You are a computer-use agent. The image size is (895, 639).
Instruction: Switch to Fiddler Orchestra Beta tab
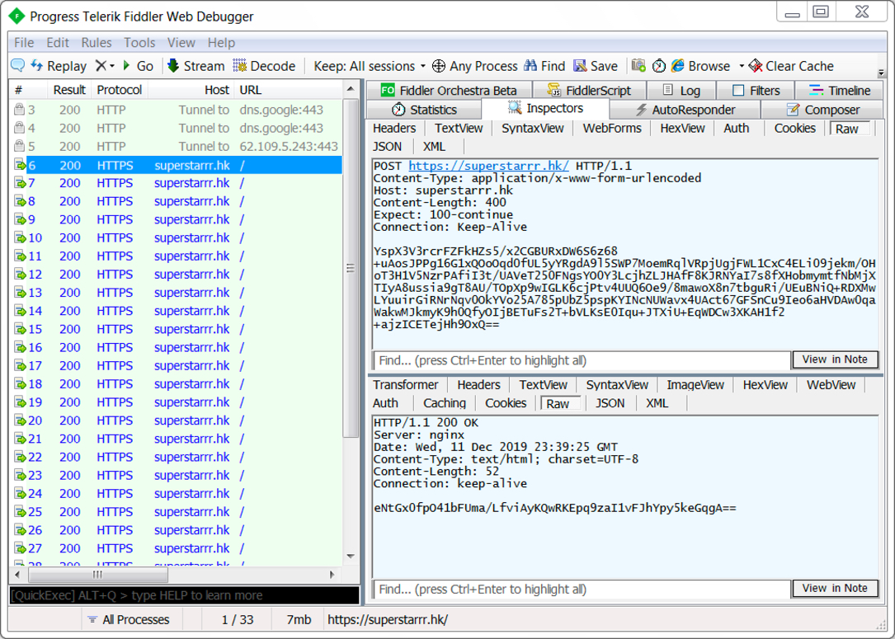tap(449, 91)
